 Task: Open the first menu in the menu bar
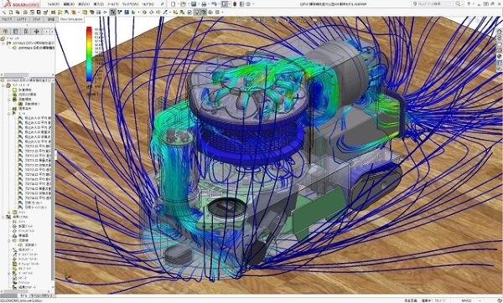coord(54,4)
